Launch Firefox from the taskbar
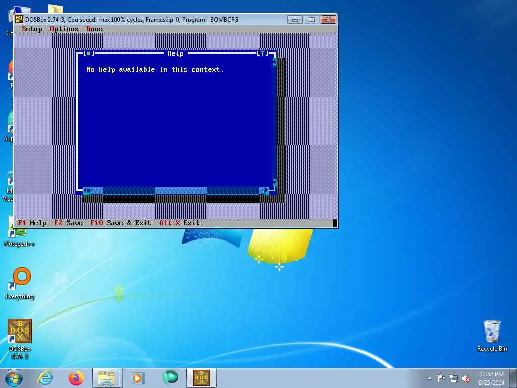 pyautogui.click(x=76, y=378)
